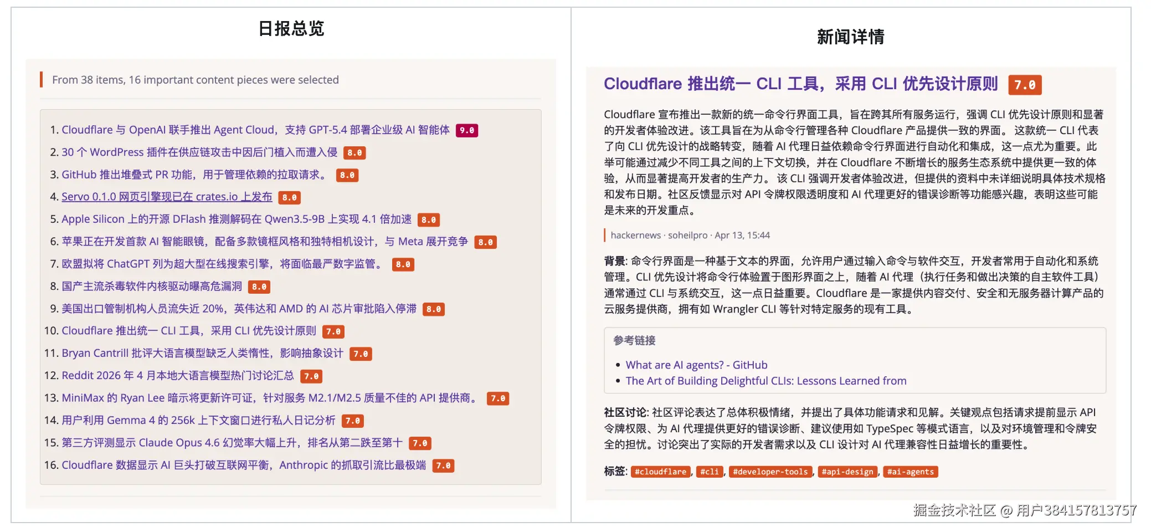Open the Gemma 4 256k 上下文窗口 story
The width and height of the screenshot is (1151, 532).
click(199, 421)
